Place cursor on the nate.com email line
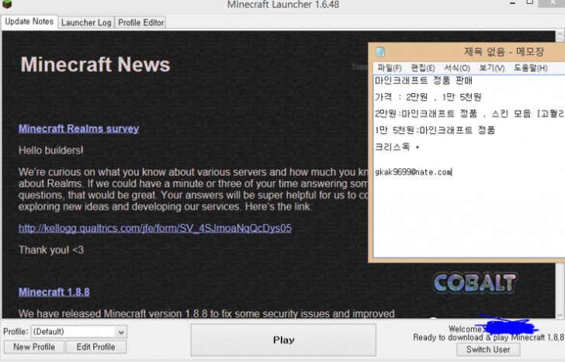565x362 pixels. coord(412,171)
